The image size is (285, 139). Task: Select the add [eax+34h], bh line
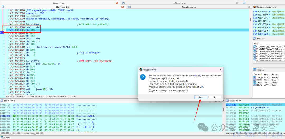coord(31,89)
